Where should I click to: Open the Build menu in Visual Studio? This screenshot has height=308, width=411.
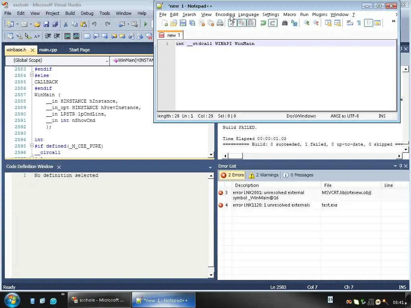70,13
